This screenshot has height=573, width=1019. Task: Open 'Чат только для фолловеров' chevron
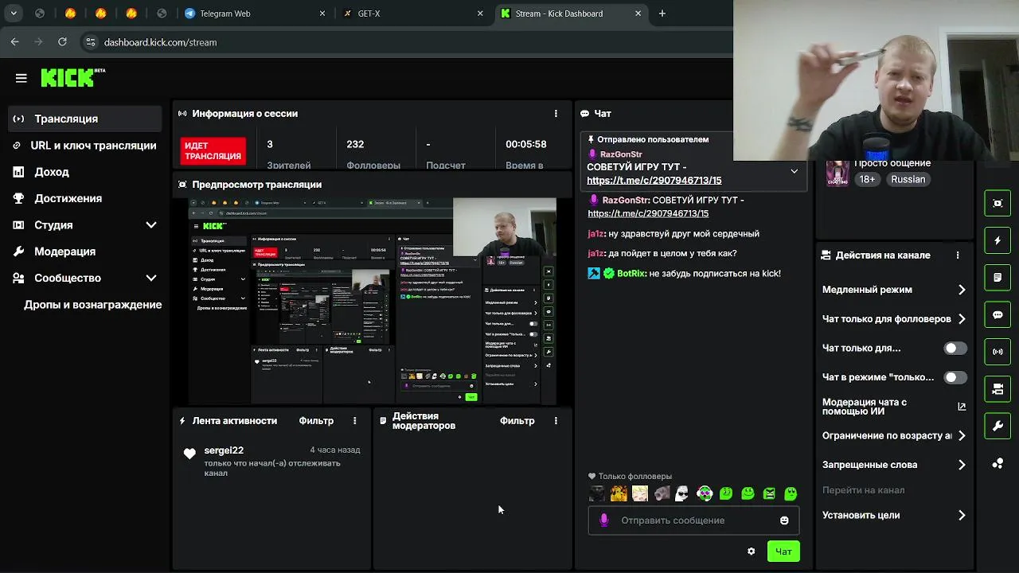[962, 319]
